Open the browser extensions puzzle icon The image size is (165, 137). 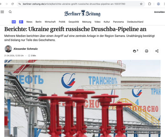click(x=150, y=4)
